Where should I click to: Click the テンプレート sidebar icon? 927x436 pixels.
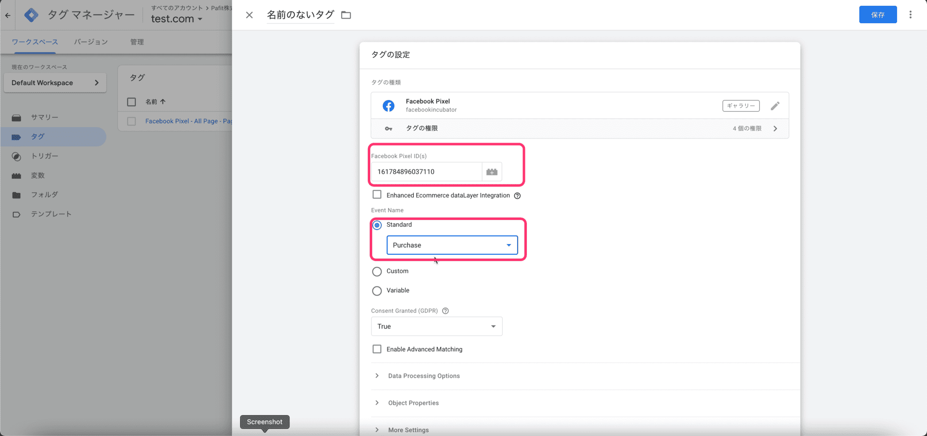point(16,214)
